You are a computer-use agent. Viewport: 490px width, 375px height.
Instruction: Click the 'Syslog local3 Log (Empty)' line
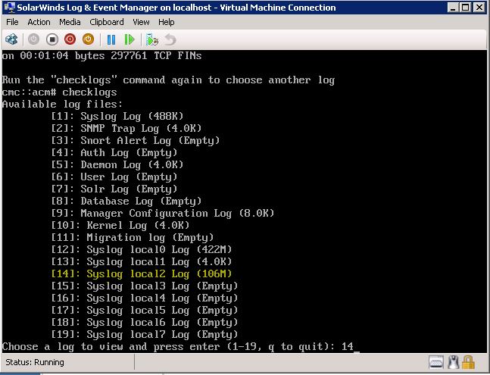(x=145, y=286)
